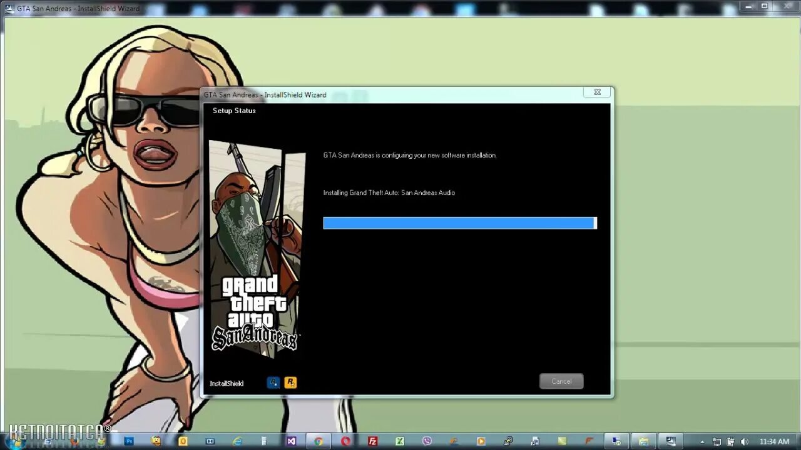Open Firefox from the taskbar
801x450 pixels.
(74, 441)
